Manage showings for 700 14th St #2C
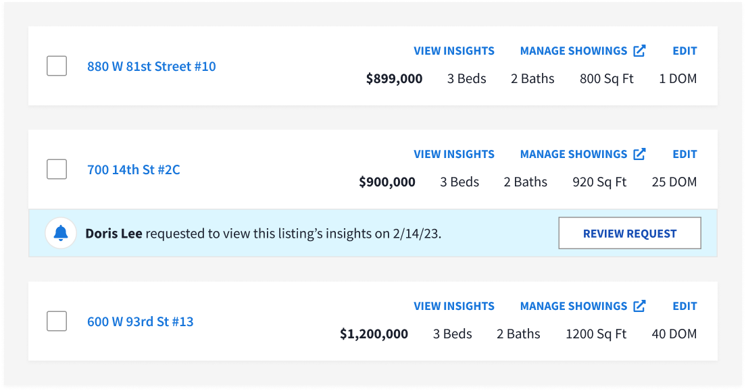 click(574, 154)
